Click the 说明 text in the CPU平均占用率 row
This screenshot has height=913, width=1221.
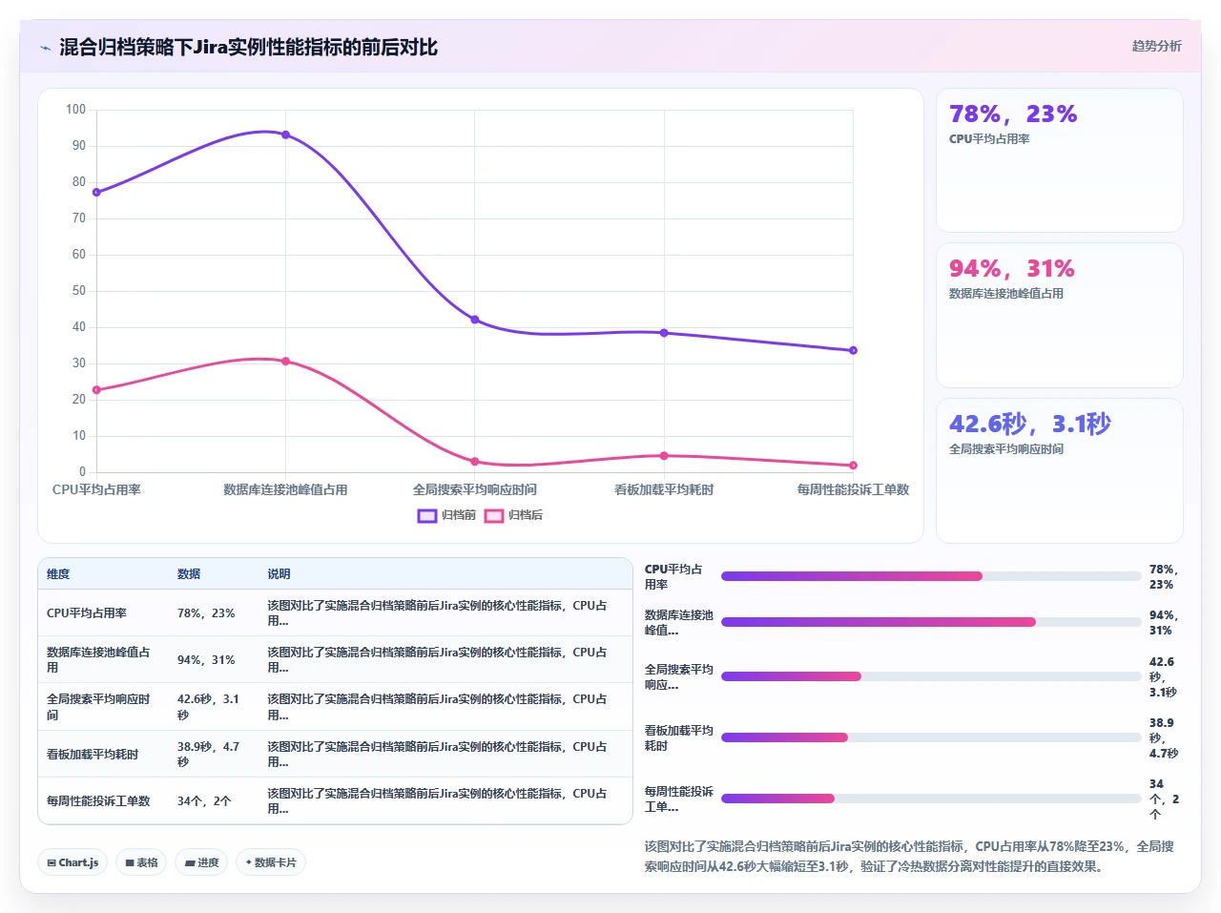(x=437, y=613)
